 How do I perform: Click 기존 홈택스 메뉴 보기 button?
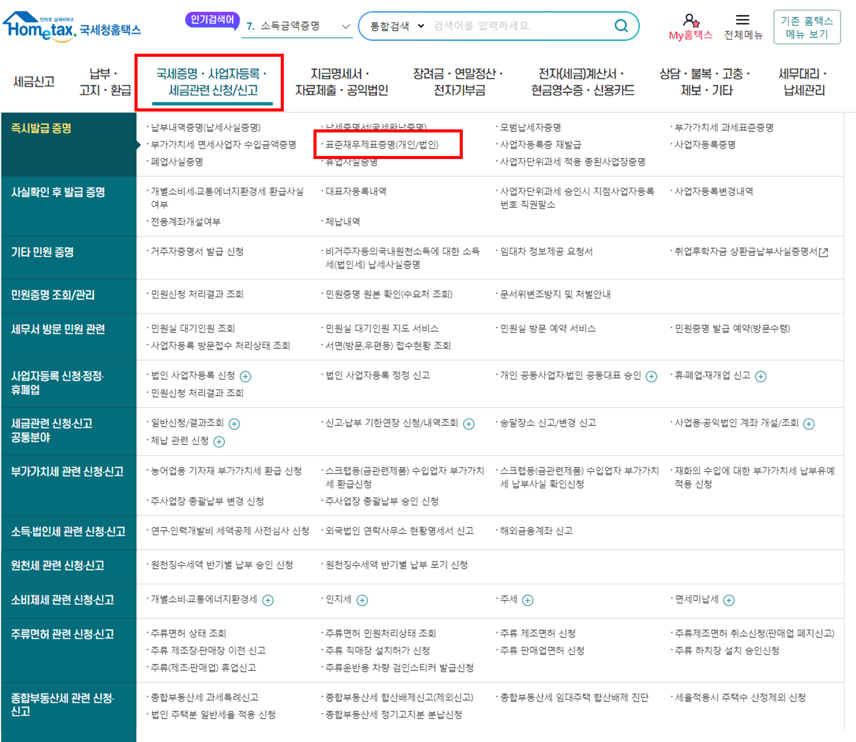click(807, 27)
